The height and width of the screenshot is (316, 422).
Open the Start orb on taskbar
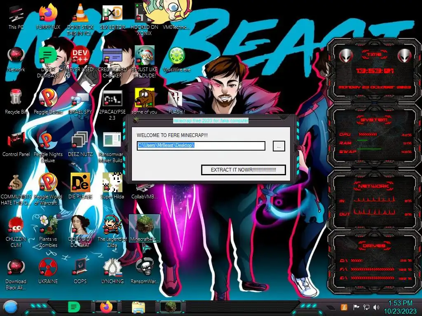[10, 307]
